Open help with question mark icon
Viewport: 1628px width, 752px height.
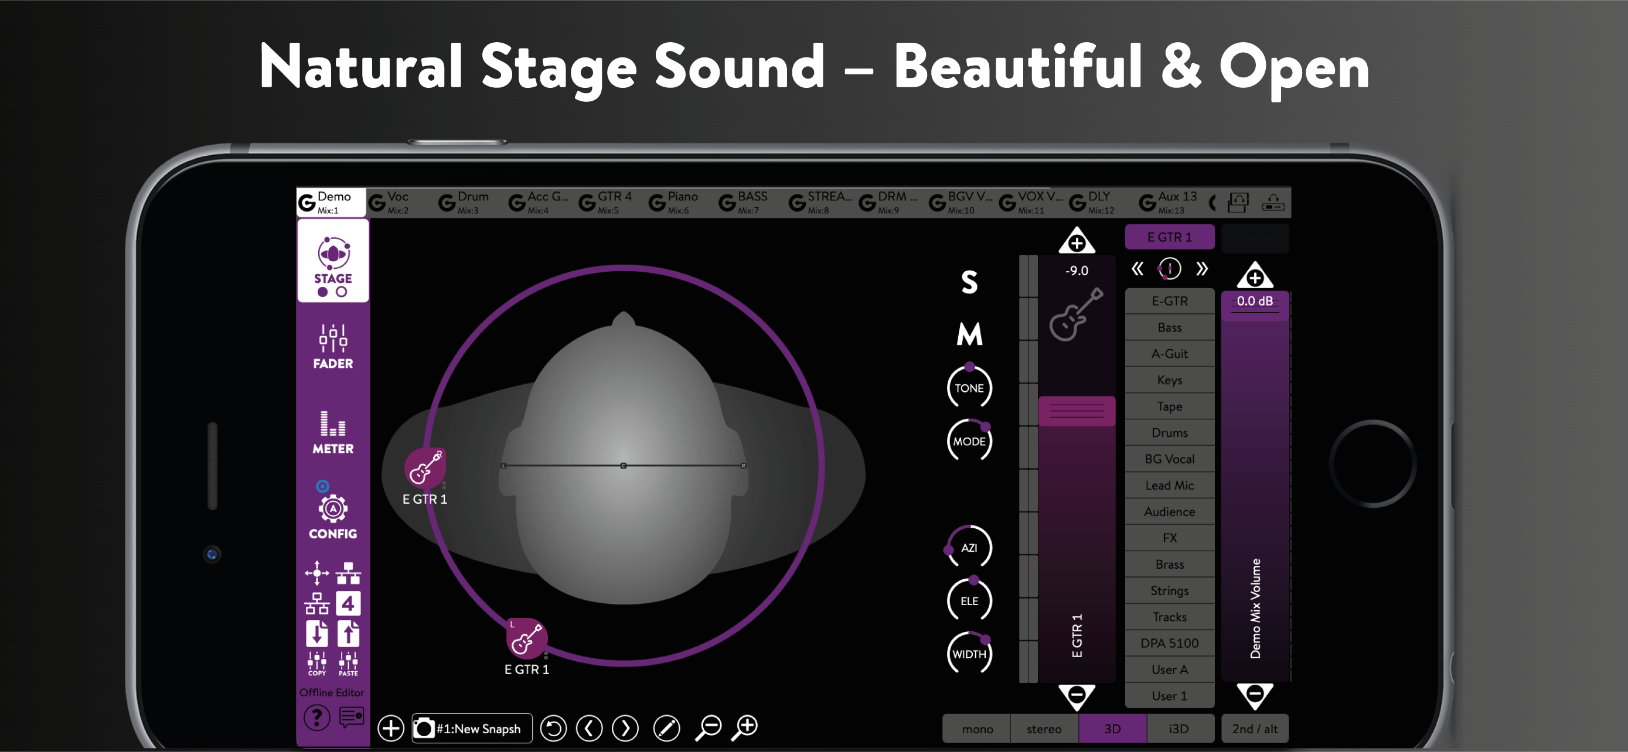pyautogui.click(x=316, y=718)
